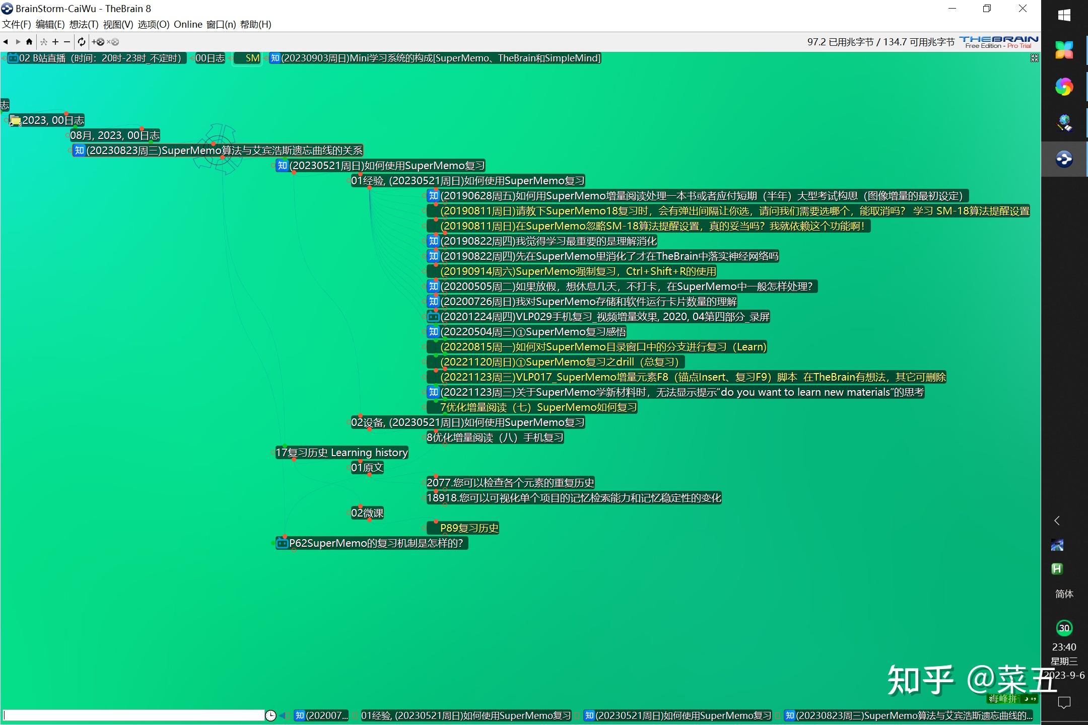
Task: Click the network layout toolbar icon
Action: 44,42
